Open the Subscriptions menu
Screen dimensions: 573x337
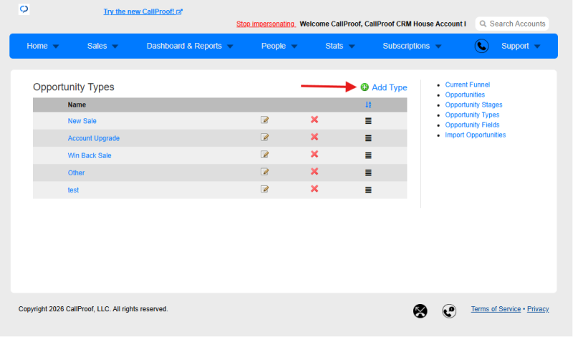pyautogui.click(x=406, y=46)
